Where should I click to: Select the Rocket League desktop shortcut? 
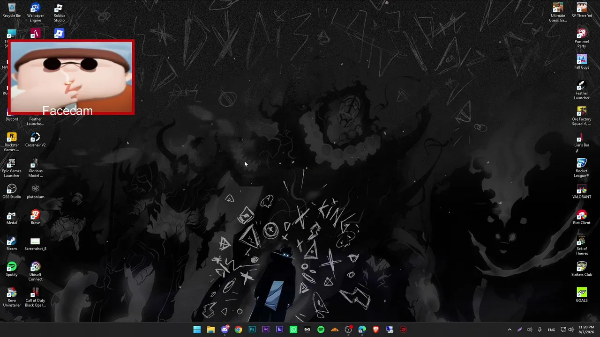(582, 168)
